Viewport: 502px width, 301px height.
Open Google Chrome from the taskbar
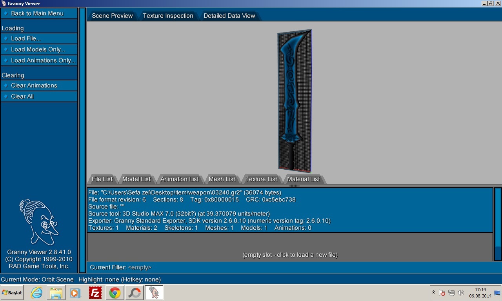[x=115, y=293]
